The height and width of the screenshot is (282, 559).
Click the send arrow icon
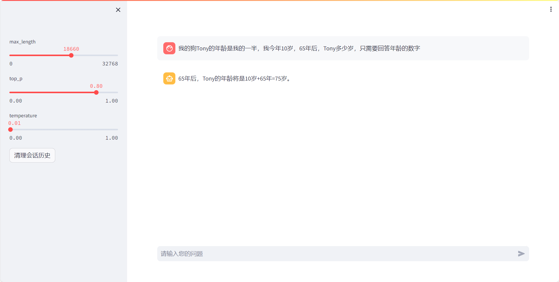pos(521,254)
